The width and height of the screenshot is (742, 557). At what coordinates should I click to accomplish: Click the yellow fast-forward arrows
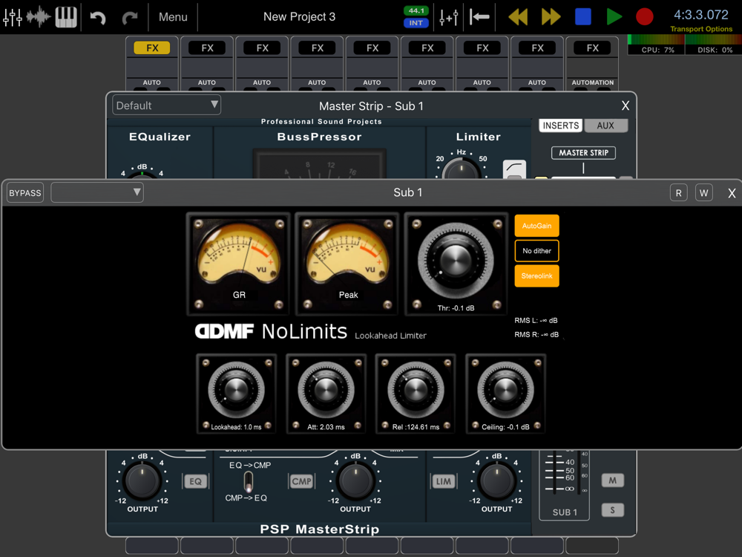551,17
